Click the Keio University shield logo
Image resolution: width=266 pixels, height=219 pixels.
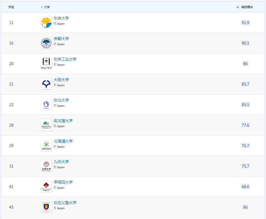46,207
